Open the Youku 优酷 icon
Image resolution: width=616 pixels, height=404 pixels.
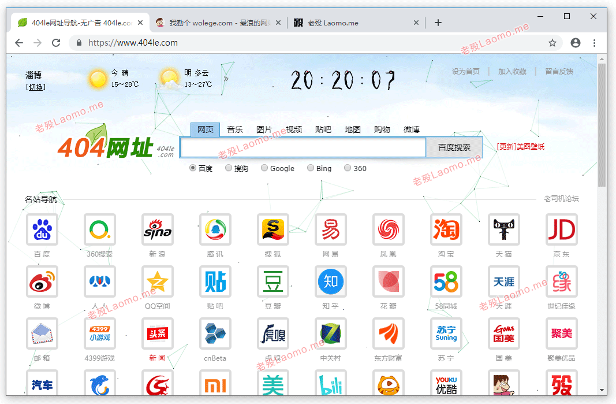[x=446, y=383]
